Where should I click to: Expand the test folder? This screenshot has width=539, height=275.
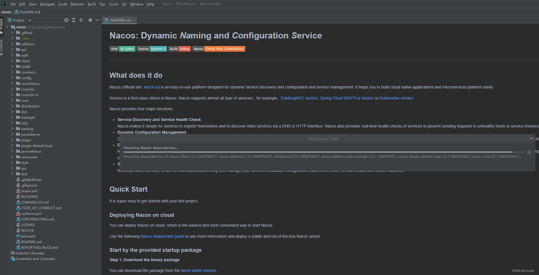click(x=12, y=174)
